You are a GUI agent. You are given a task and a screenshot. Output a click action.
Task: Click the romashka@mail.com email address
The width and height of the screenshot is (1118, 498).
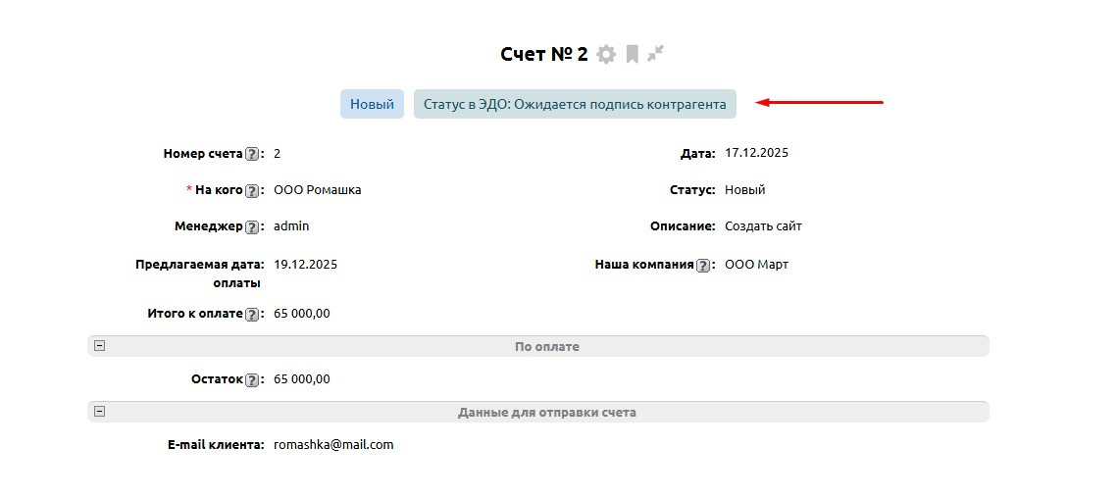(x=333, y=445)
